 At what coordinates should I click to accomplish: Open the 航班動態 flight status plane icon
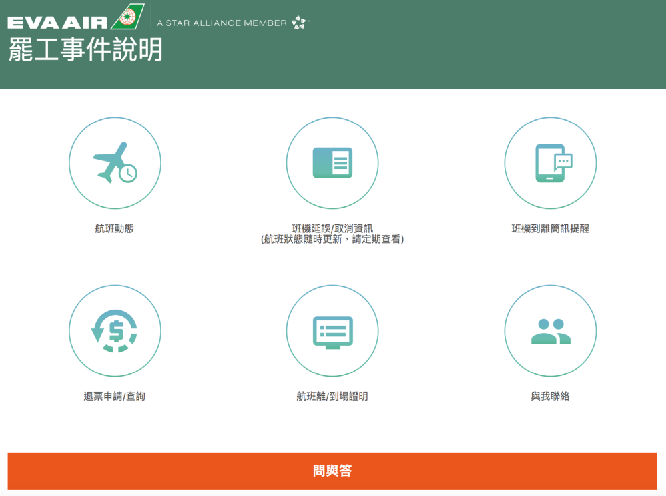tap(115, 163)
